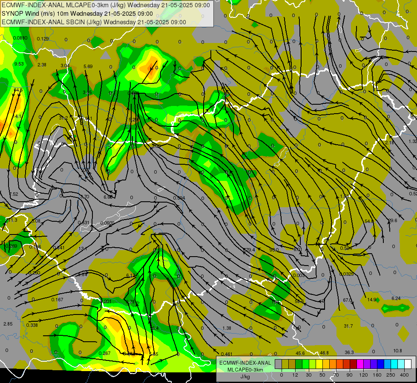Select legend scale value 120
417x383 pixels.
coord(363,375)
